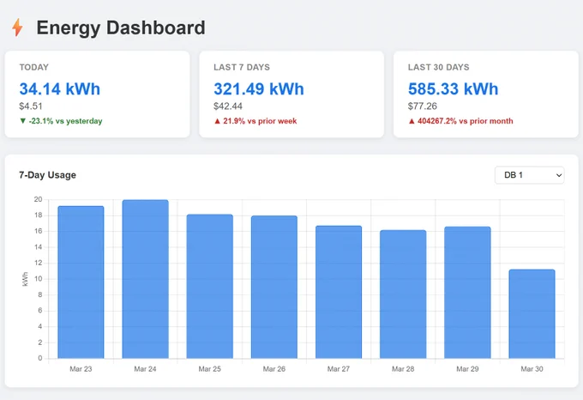Screen dimensions: 583x400
Task: Click the Energy Dashboard heading
Action: [121, 27]
